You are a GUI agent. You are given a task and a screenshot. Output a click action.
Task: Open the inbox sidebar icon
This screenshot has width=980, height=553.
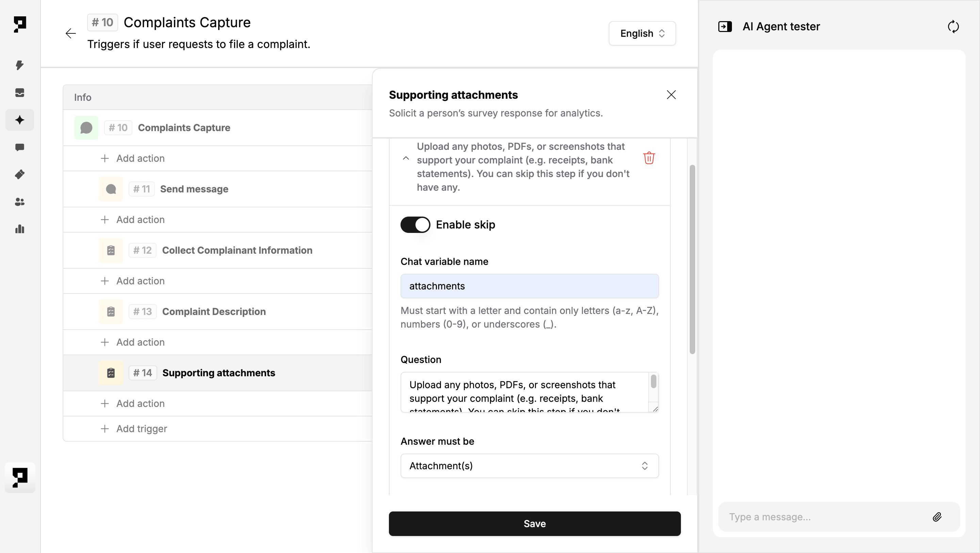coord(19,93)
